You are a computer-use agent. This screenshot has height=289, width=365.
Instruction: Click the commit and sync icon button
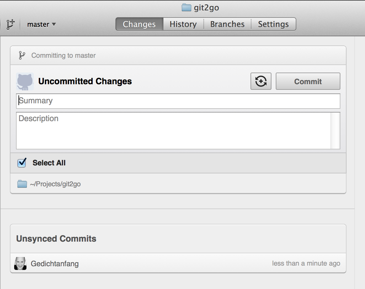pyautogui.click(x=261, y=81)
